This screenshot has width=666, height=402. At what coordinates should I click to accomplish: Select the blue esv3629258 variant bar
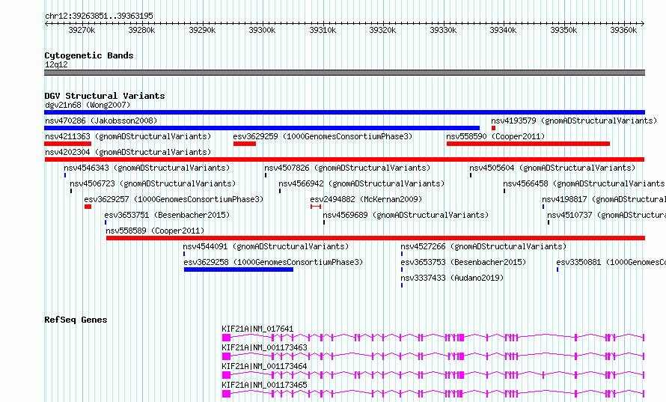click(239, 269)
